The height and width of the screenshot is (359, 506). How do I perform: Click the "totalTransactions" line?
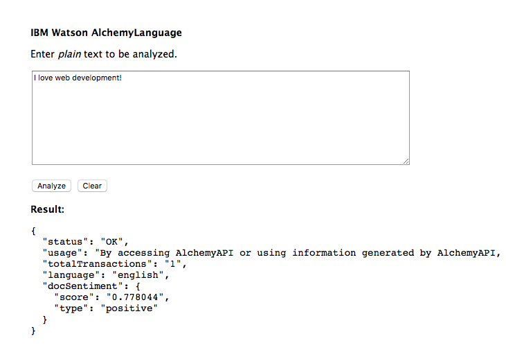(115, 264)
